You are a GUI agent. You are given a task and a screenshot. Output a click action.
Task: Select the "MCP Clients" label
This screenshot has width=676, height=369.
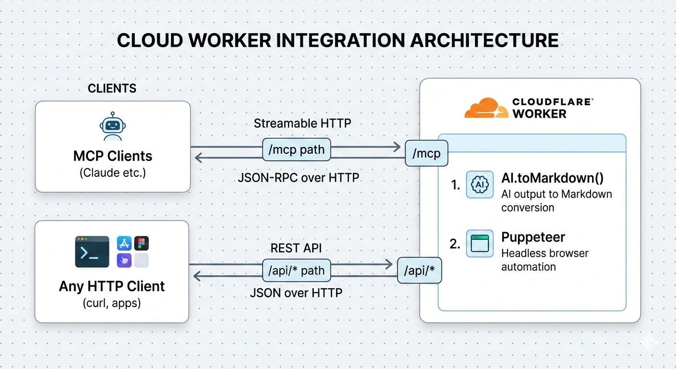(x=113, y=156)
